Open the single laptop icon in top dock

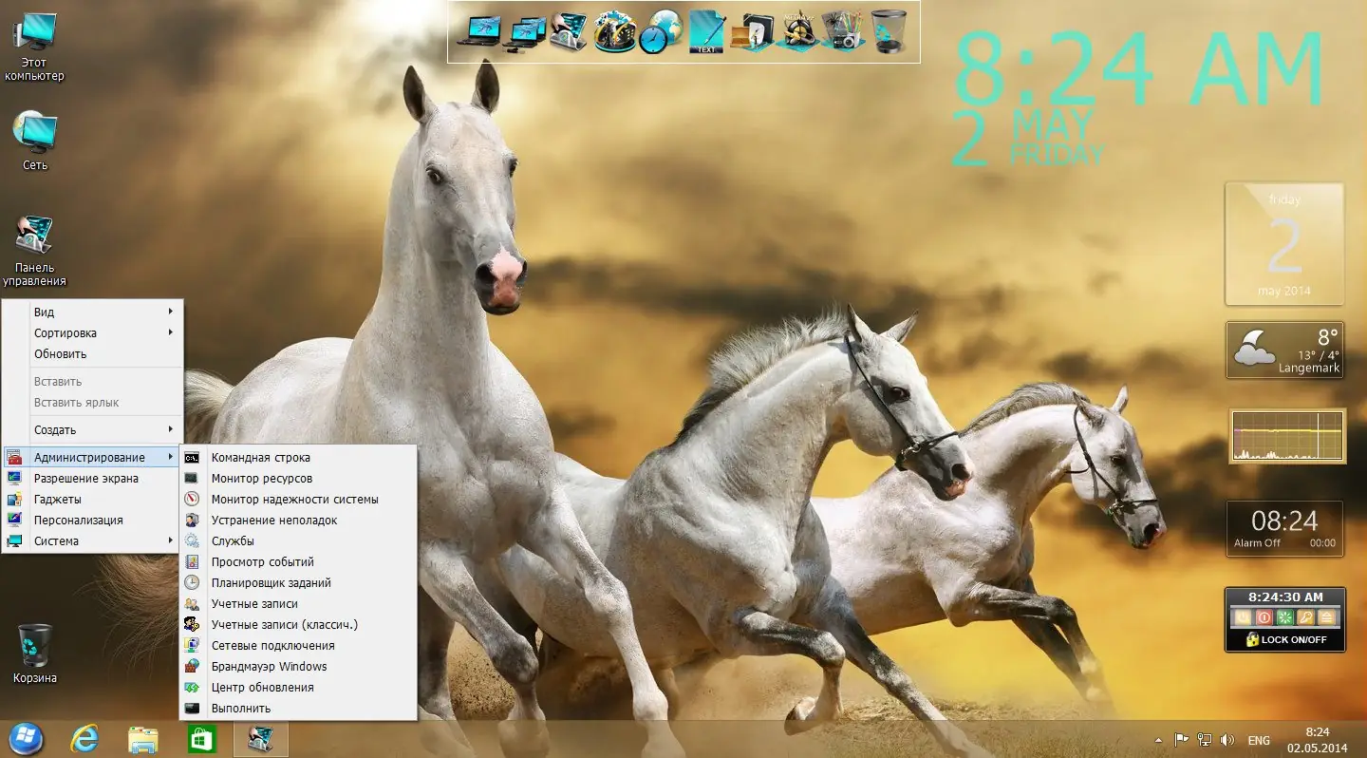click(x=478, y=31)
